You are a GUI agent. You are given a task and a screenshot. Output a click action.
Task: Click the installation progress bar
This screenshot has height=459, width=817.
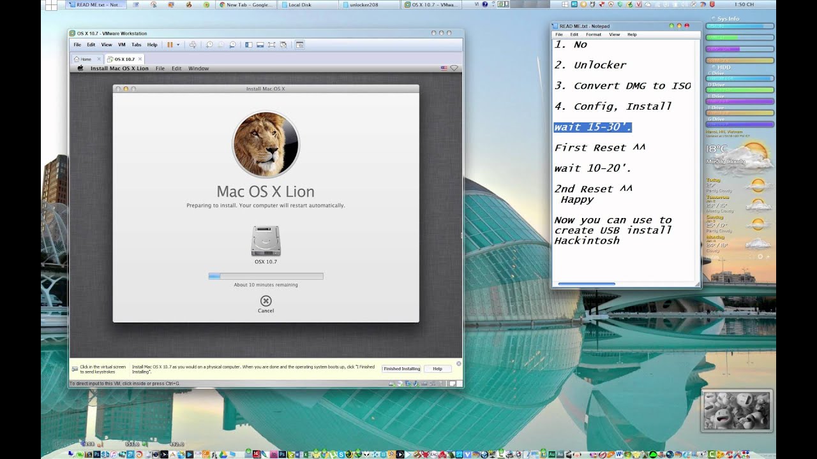266,276
